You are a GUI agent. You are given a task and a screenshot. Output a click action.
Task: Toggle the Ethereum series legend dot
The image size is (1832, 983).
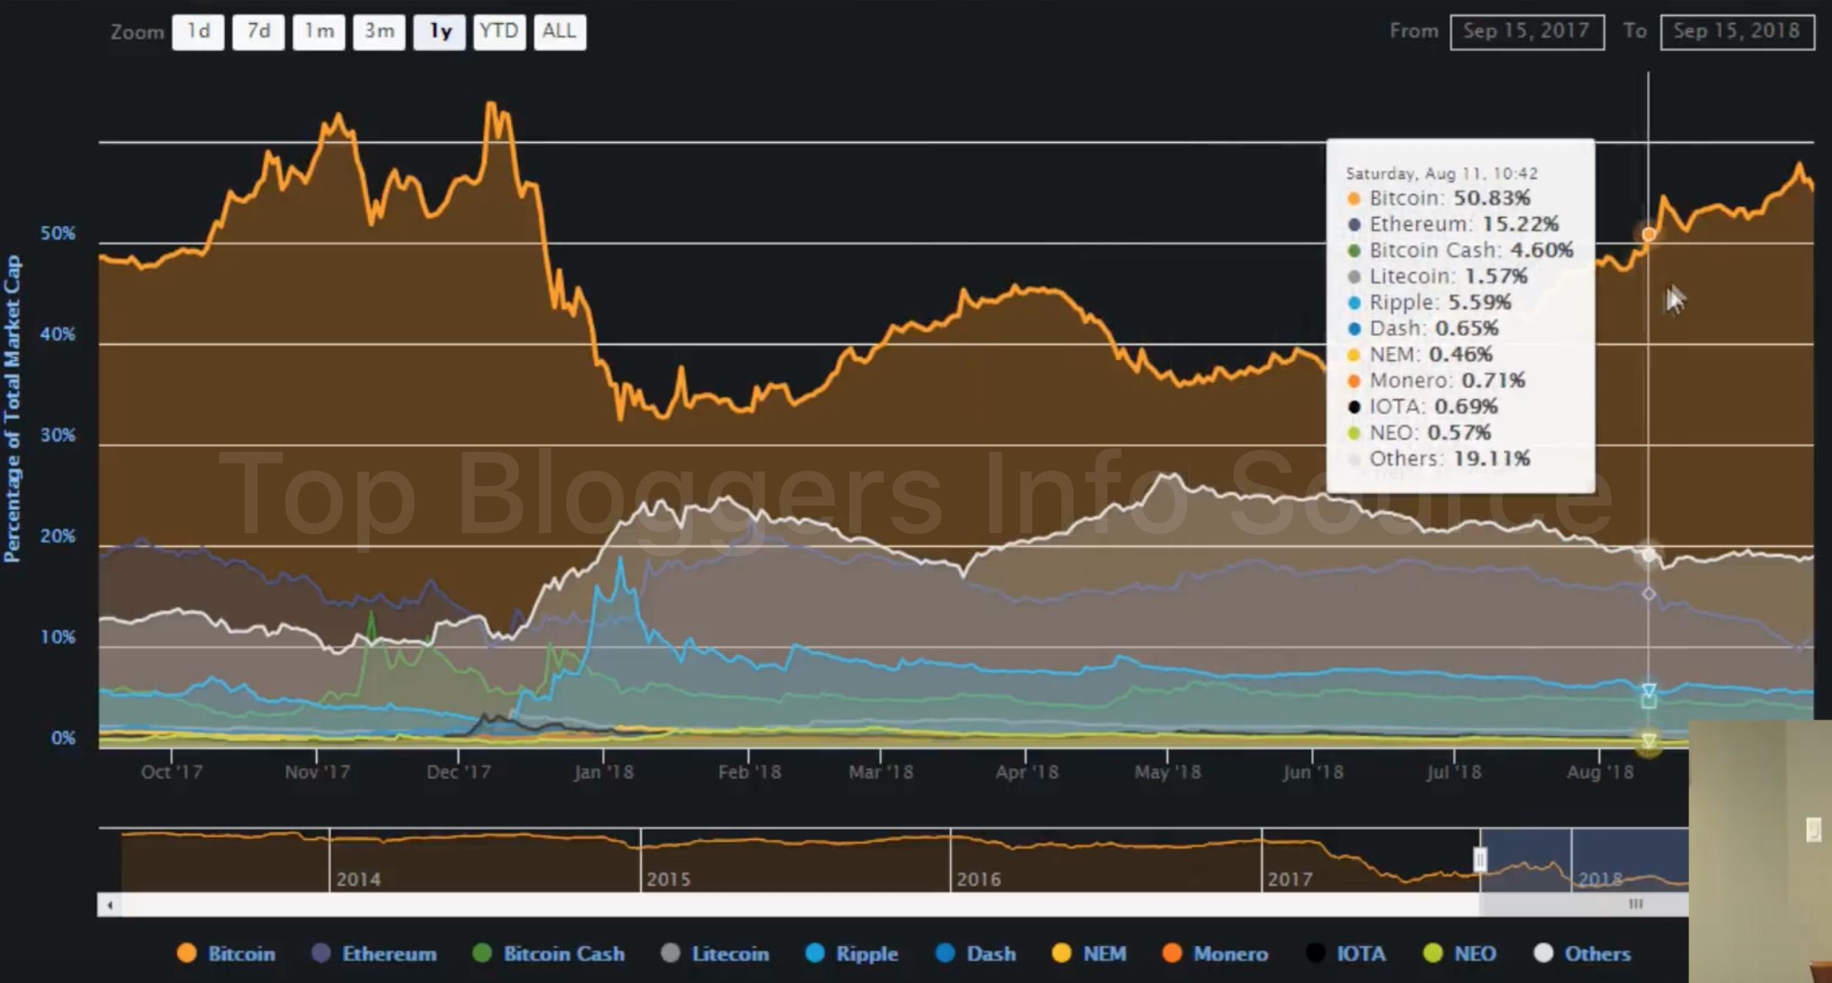tap(321, 953)
